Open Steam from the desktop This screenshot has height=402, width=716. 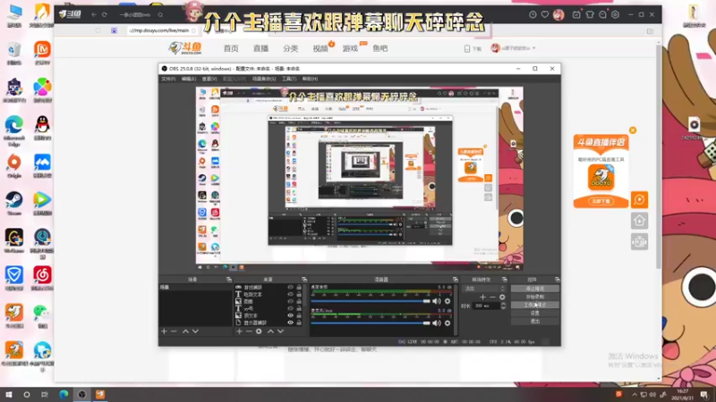click(x=14, y=204)
